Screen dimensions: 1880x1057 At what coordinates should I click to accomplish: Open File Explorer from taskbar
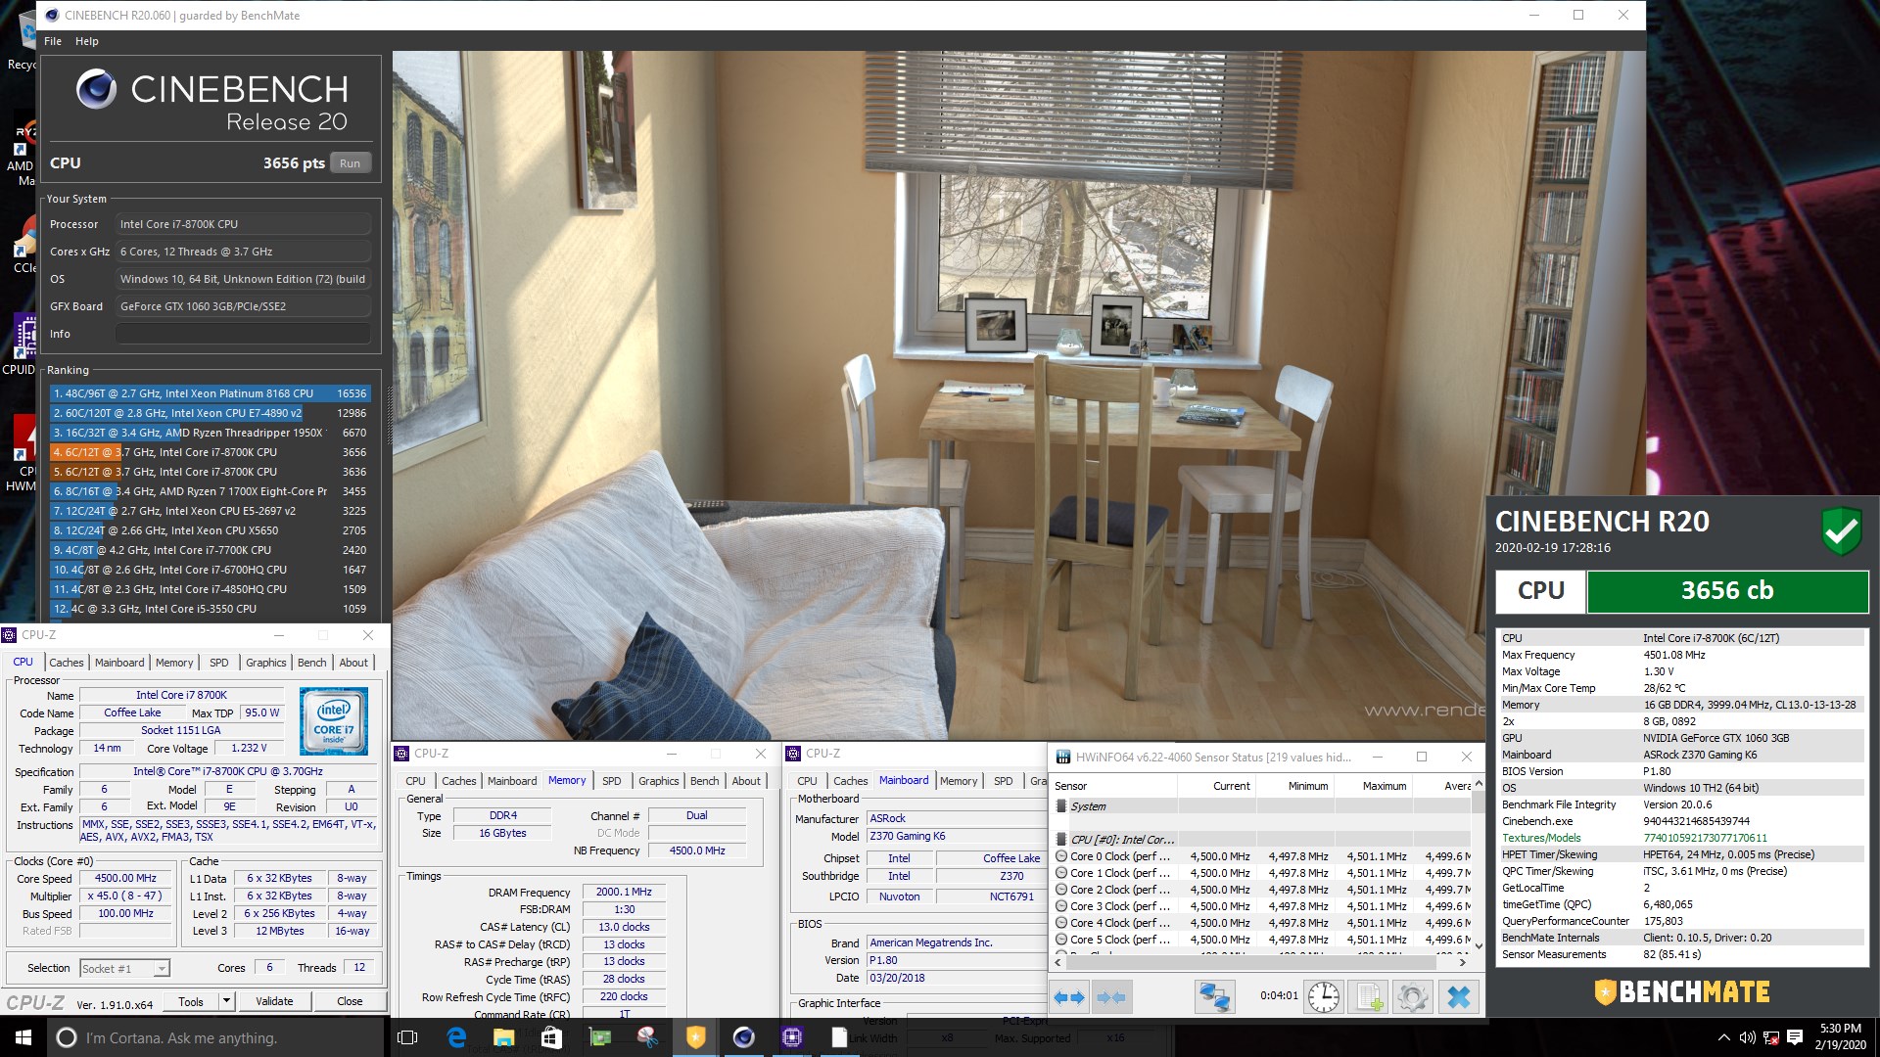pos(503,1037)
